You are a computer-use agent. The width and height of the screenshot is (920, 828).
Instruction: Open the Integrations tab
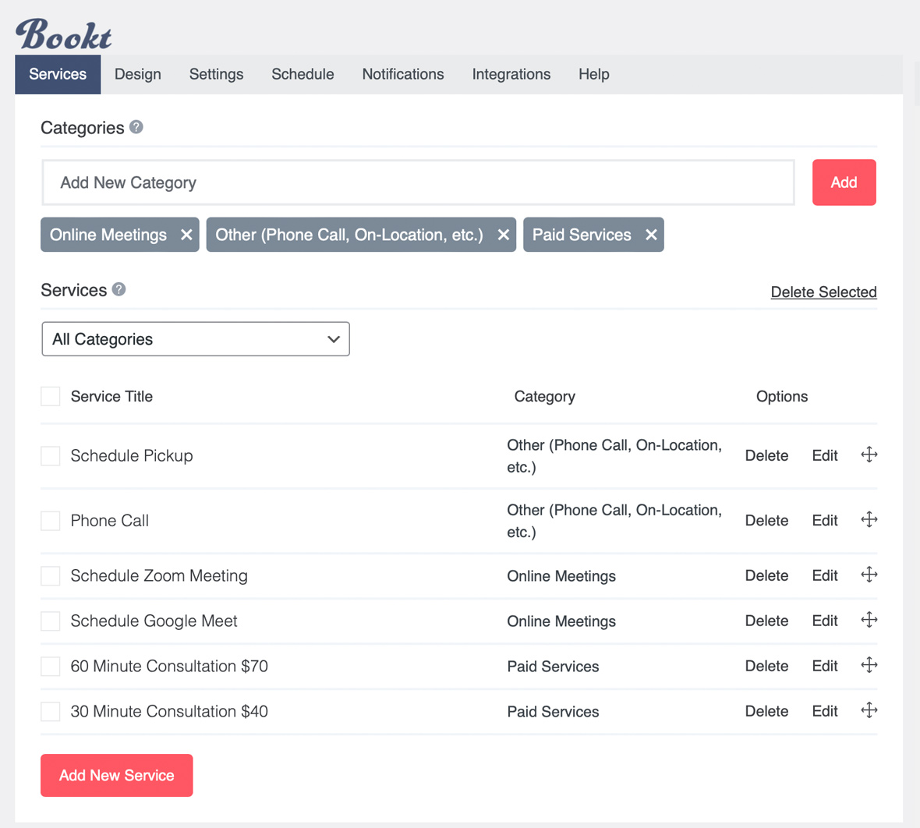(x=511, y=75)
